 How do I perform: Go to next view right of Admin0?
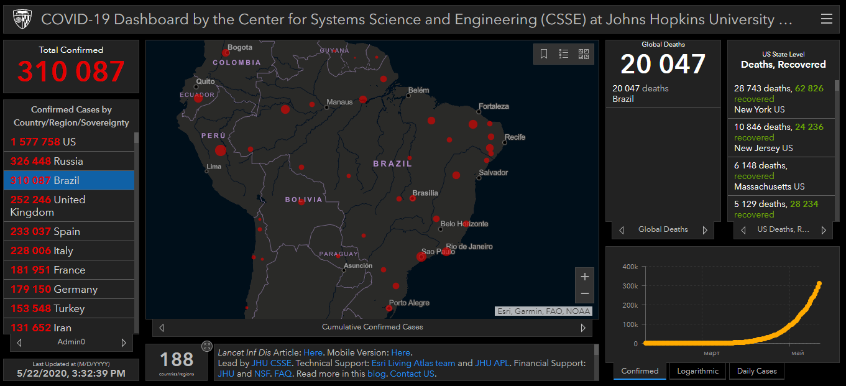tap(124, 342)
